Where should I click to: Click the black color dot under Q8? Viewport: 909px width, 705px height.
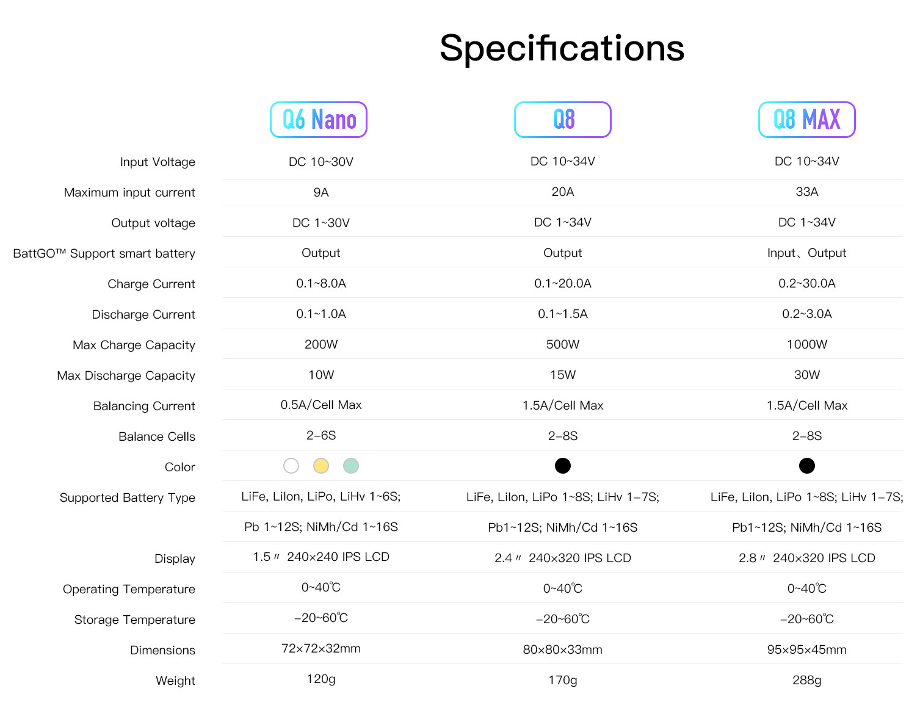tap(563, 466)
